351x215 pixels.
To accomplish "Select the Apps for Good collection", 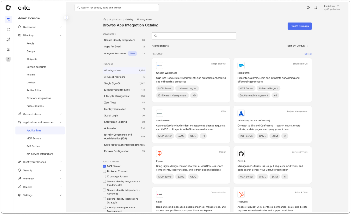I will click(x=124, y=47).
